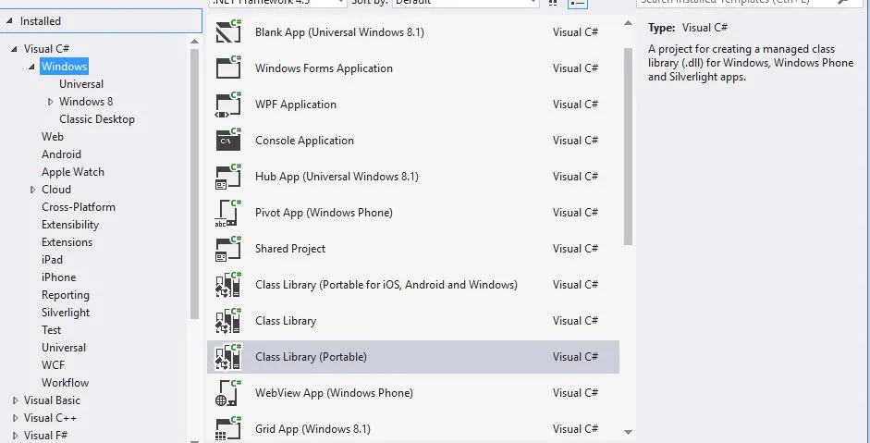Choose the Console Application icon
This screenshot has height=443, width=870.
tap(227, 140)
